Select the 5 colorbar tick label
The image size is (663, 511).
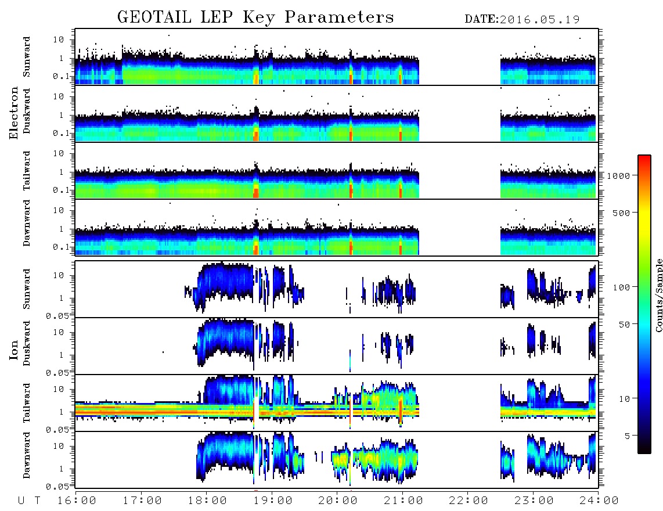click(628, 436)
